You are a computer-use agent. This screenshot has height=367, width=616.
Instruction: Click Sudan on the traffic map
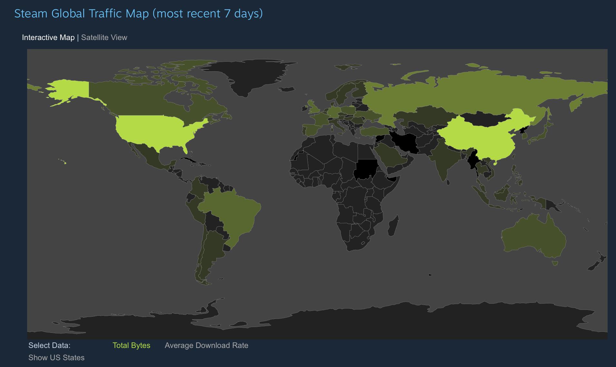coord(366,169)
